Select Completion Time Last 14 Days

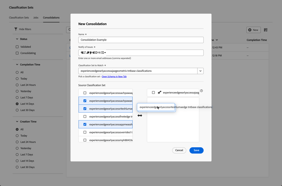pos(17,104)
